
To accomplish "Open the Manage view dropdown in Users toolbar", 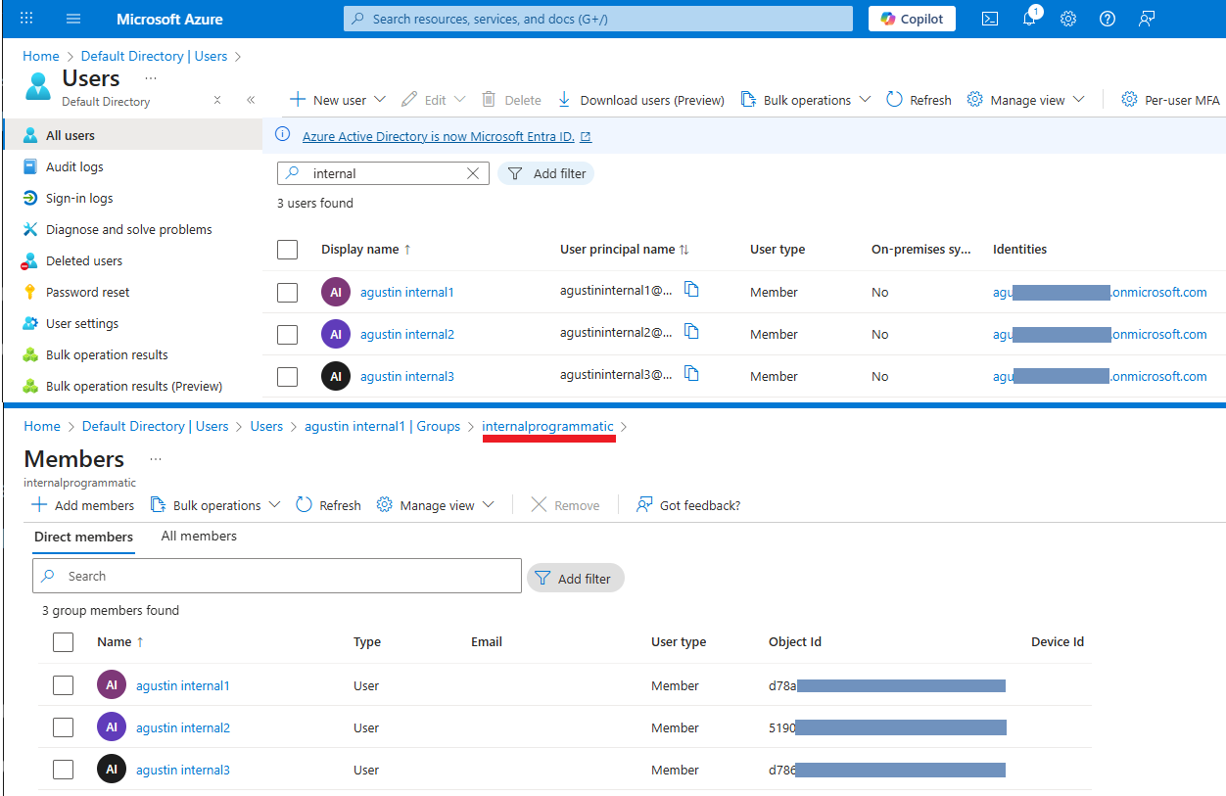I will point(1026,100).
